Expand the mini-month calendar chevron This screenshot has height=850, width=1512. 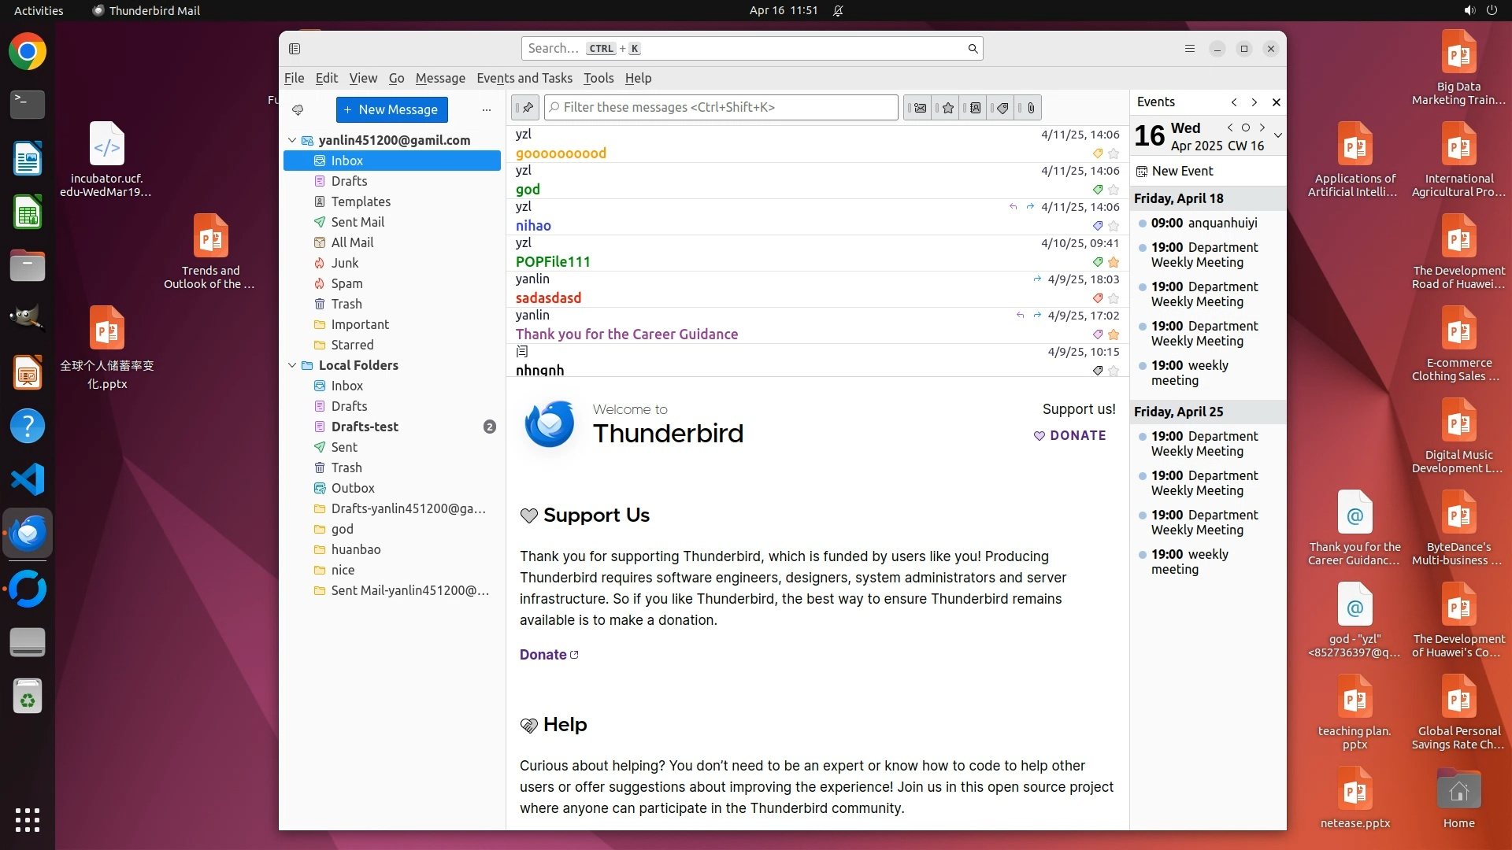[1278, 135]
